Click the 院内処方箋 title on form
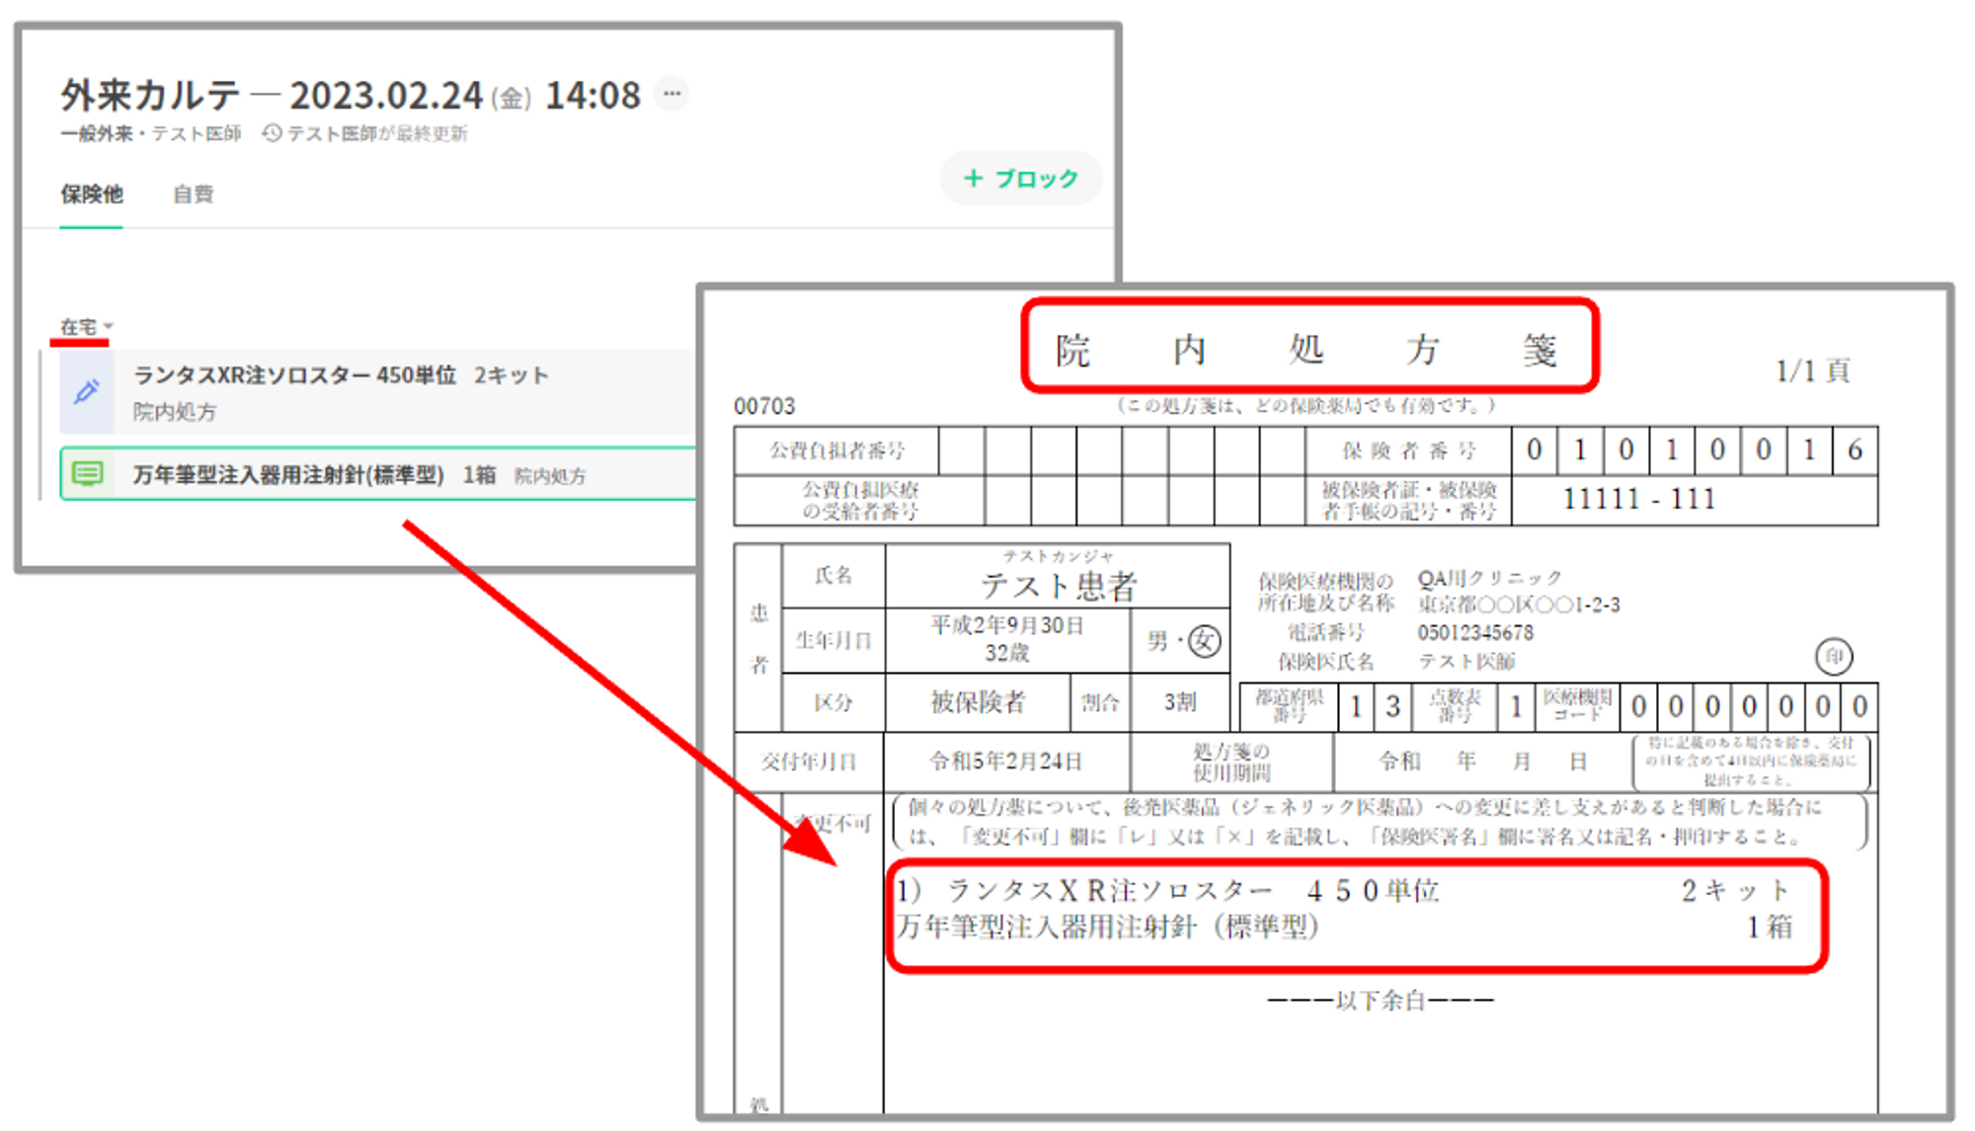 [x=1307, y=348]
